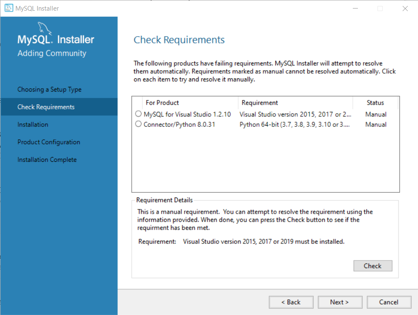418x315 pixels.
Task: Select the Connector/Python 8.0.31 radio button
Action: pyautogui.click(x=138, y=124)
